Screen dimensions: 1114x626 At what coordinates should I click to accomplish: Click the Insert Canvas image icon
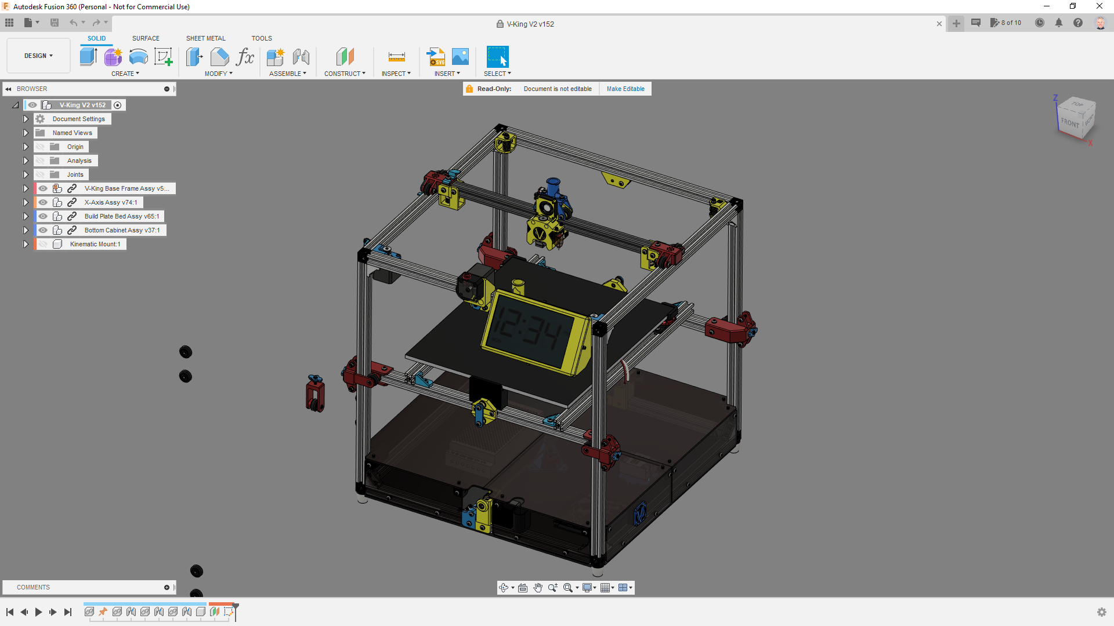click(x=460, y=57)
